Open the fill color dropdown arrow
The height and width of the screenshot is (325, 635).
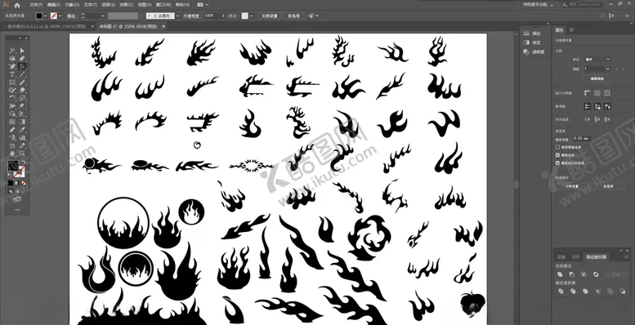click(46, 16)
